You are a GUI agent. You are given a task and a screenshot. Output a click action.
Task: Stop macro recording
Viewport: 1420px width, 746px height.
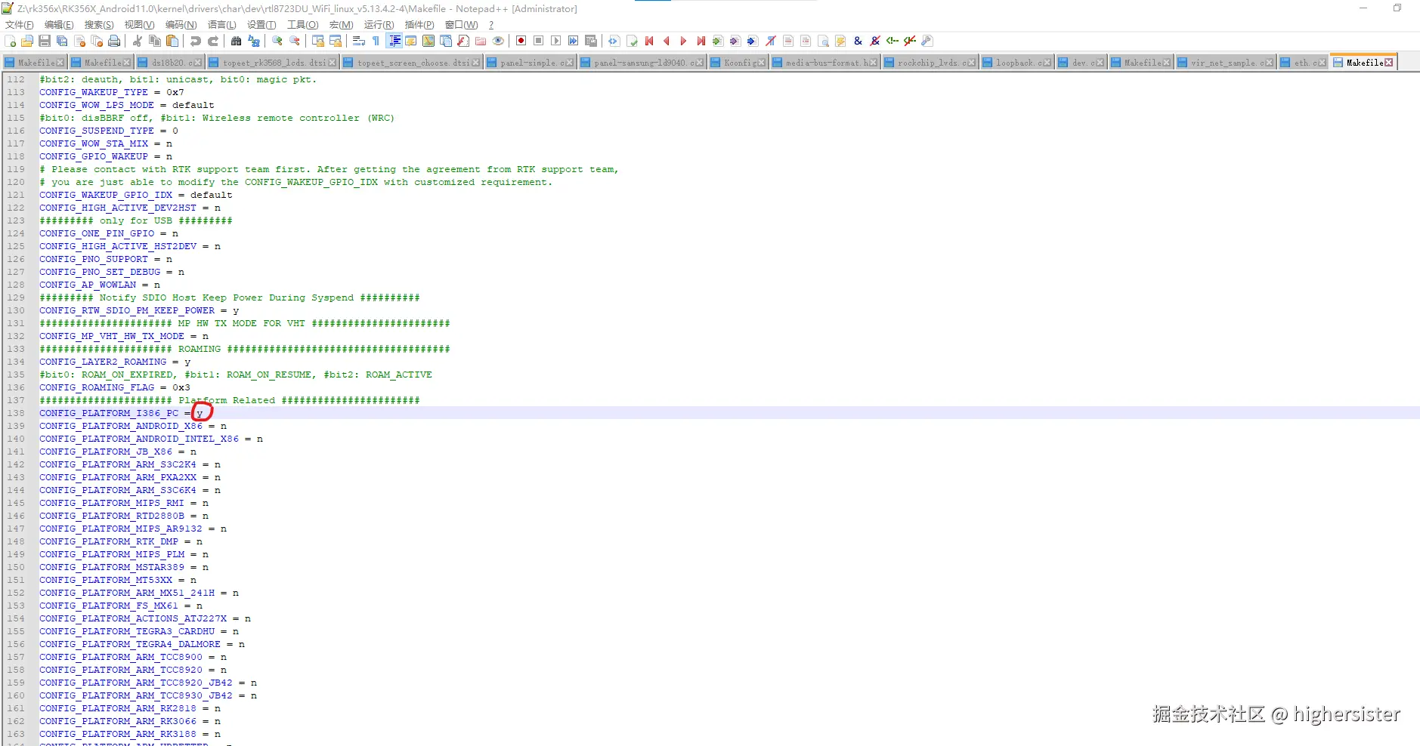(539, 41)
